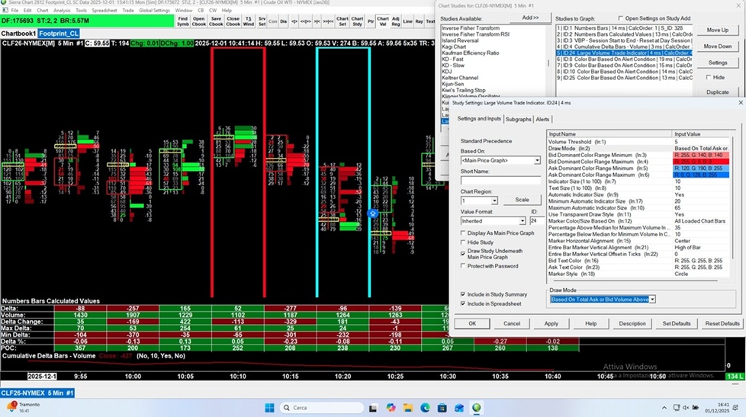Select Keltner Channel in Studies Available
Screen dimensions: 746x417
(460, 78)
